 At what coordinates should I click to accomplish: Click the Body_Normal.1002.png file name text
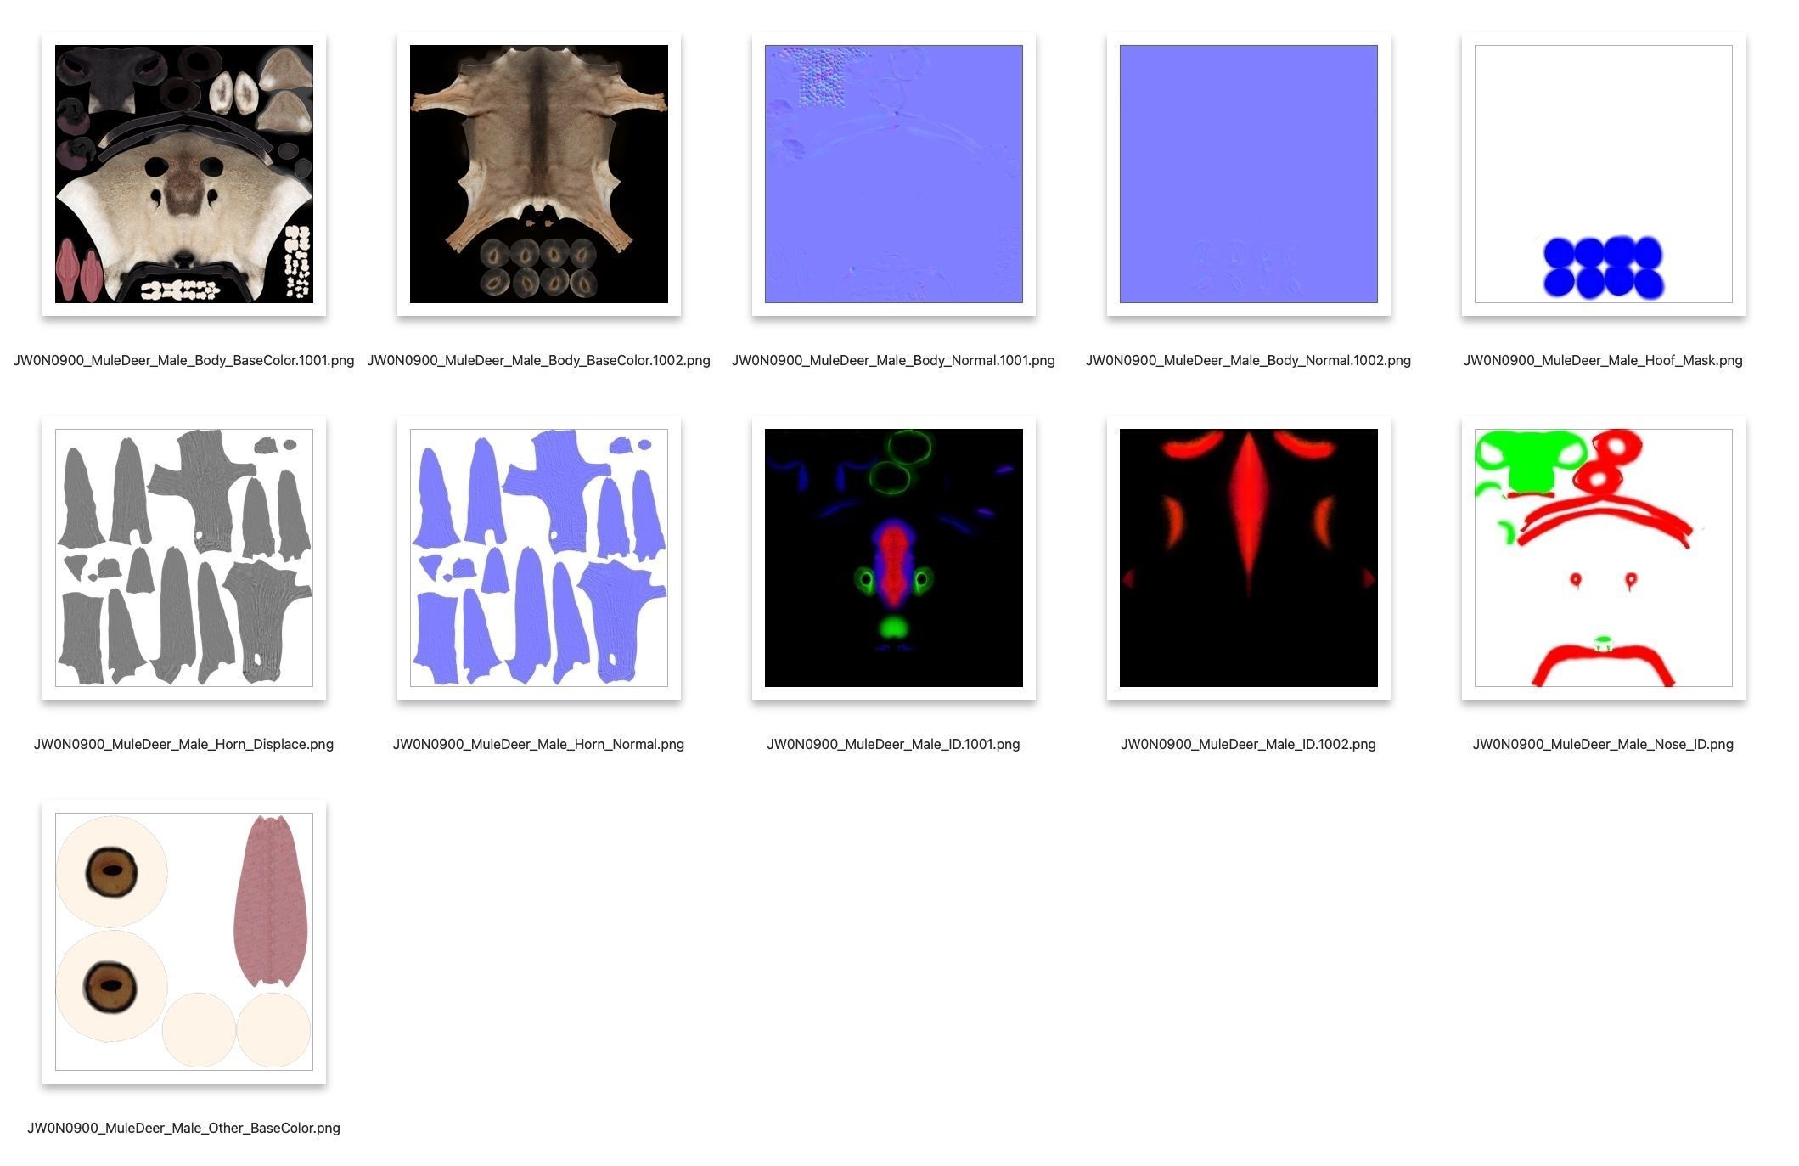pyautogui.click(x=1248, y=360)
